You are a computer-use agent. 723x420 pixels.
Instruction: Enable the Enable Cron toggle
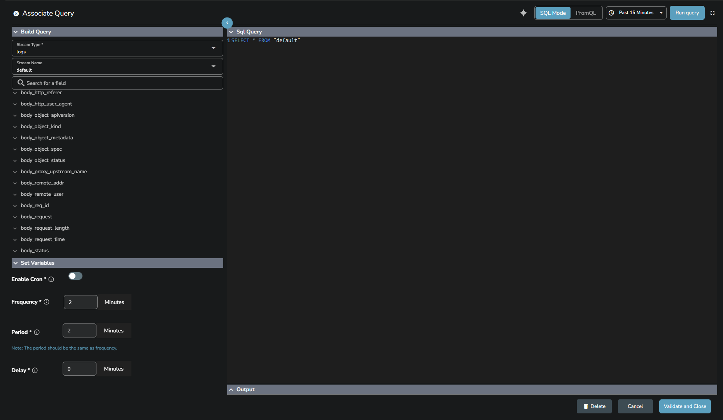(75, 276)
